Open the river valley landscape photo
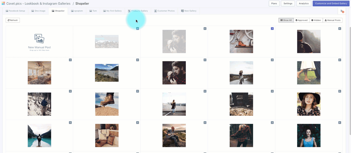The height and width of the screenshot is (153, 351). tap(107, 73)
